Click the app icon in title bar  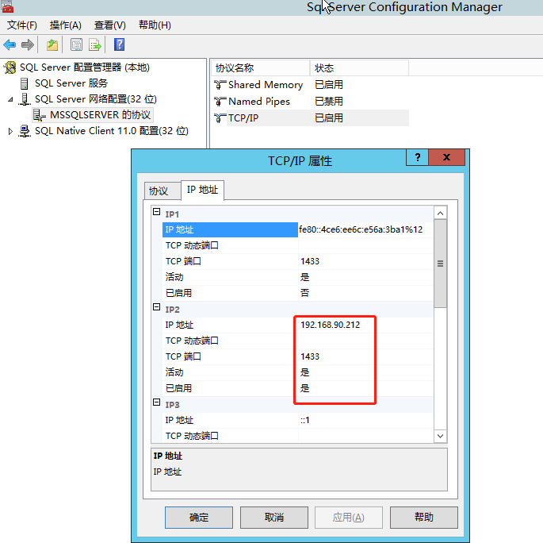click(7, 6)
